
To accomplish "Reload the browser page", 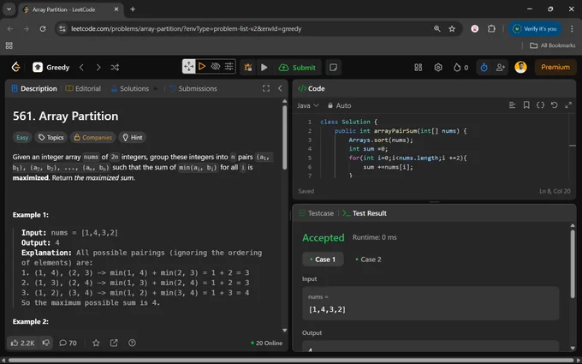I will pyautogui.click(x=43, y=28).
